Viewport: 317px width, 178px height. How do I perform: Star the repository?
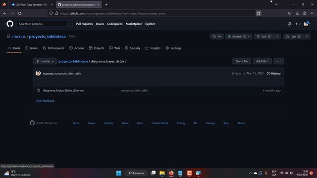pos(293,37)
